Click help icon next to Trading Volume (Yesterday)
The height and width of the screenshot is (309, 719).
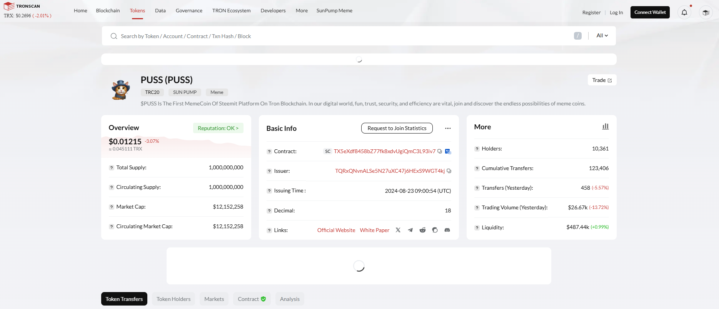(x=477, y=208)
